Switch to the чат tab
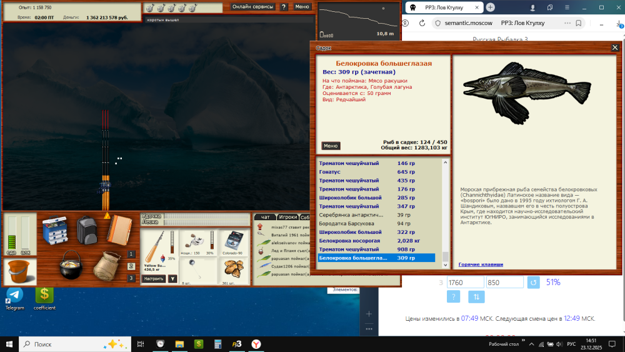The image size is (625, 352). [265, 217]
